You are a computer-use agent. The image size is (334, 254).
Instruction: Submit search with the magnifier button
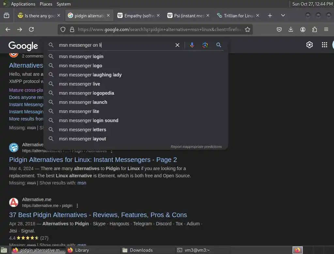pos(219,45)
